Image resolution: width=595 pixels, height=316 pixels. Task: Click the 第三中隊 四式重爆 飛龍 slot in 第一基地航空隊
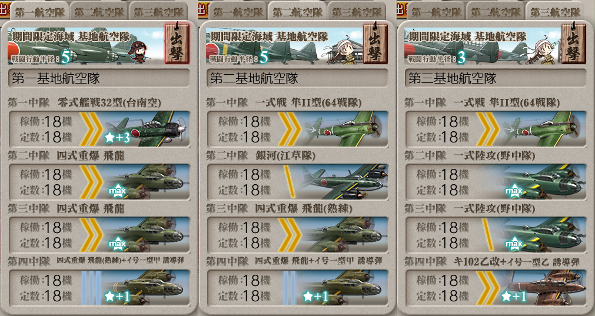[99, 235]
